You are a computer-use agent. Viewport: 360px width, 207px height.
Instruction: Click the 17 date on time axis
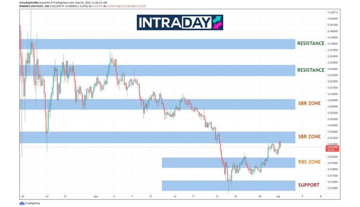pyautogui.click(x=193, y=196)
